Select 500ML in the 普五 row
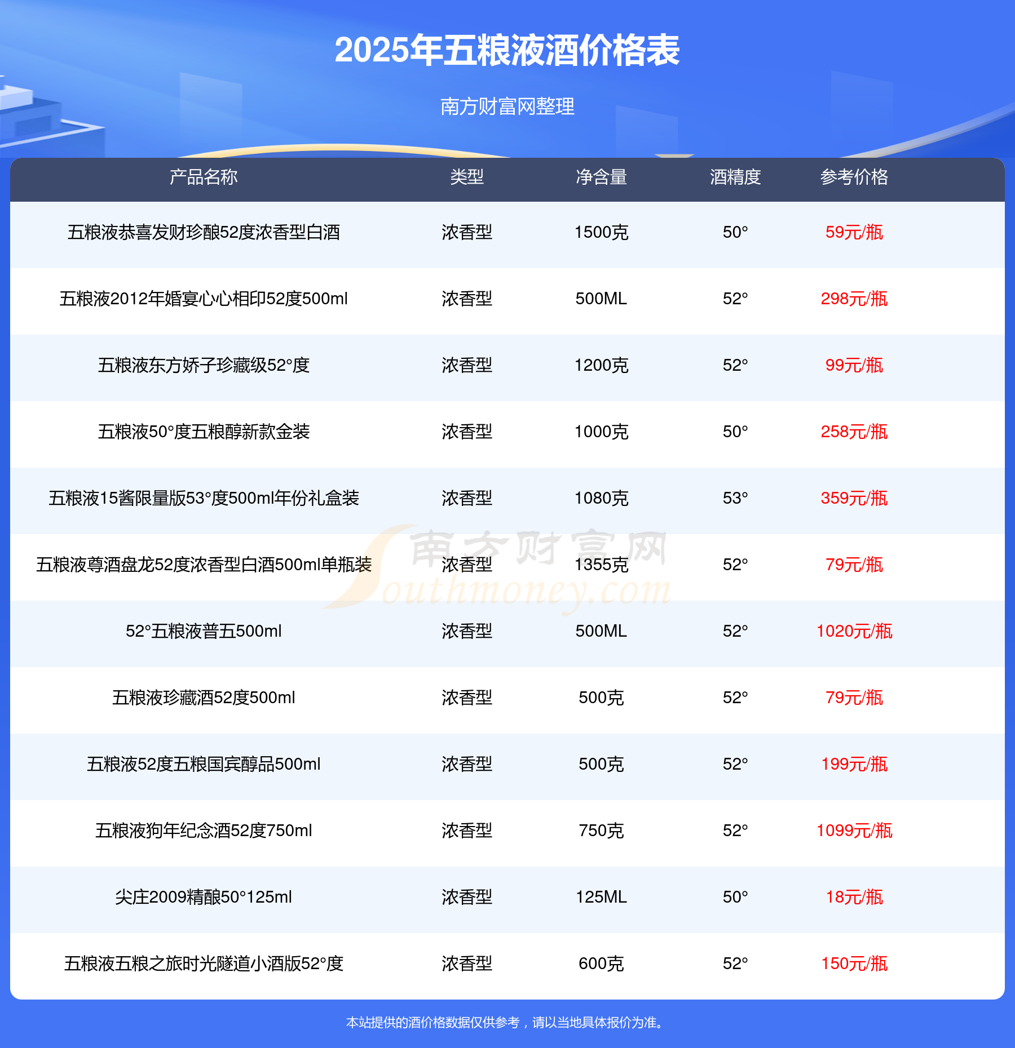Screen dimensions: 1015x1048 (601, 631)
